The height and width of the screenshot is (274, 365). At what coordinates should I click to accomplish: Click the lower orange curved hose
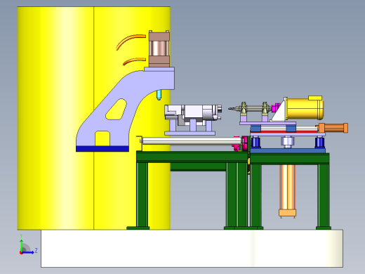click(134, 61)
